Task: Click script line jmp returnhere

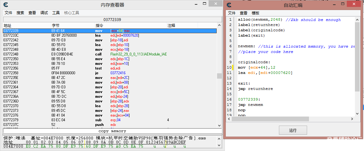Action: pos(255,89)
